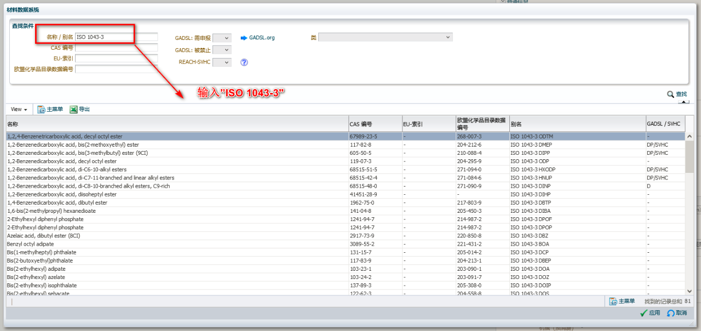Click the 取消 cancel button
The width and height of the screenshot is (701, 331).
point(677,313)
